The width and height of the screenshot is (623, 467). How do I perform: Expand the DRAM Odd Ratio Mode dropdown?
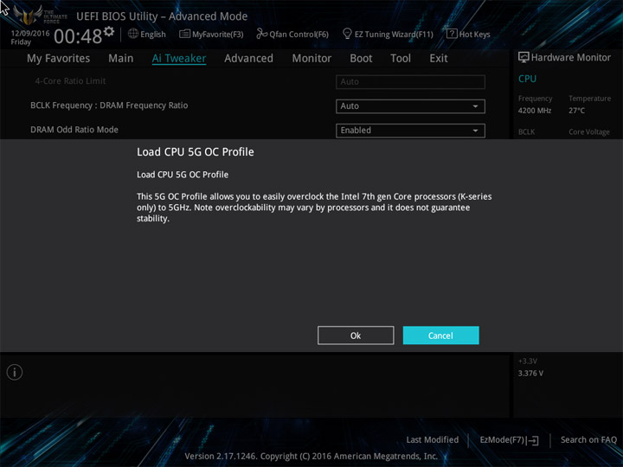tap(410, 131)
